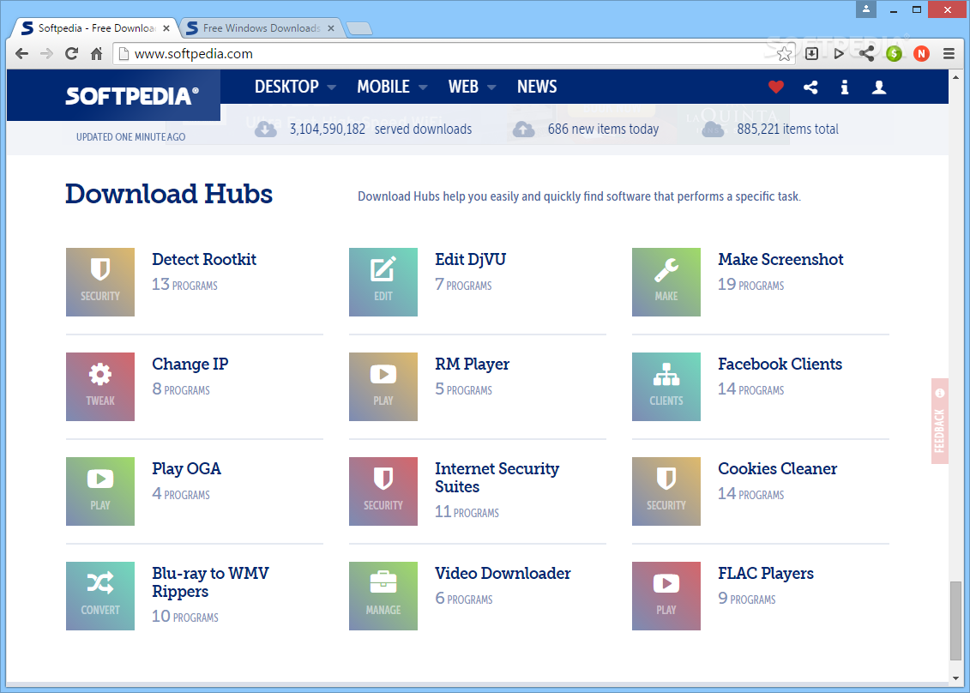Click the download arrow extension icon
Viewport: 970px width, 693px height.
811,54
